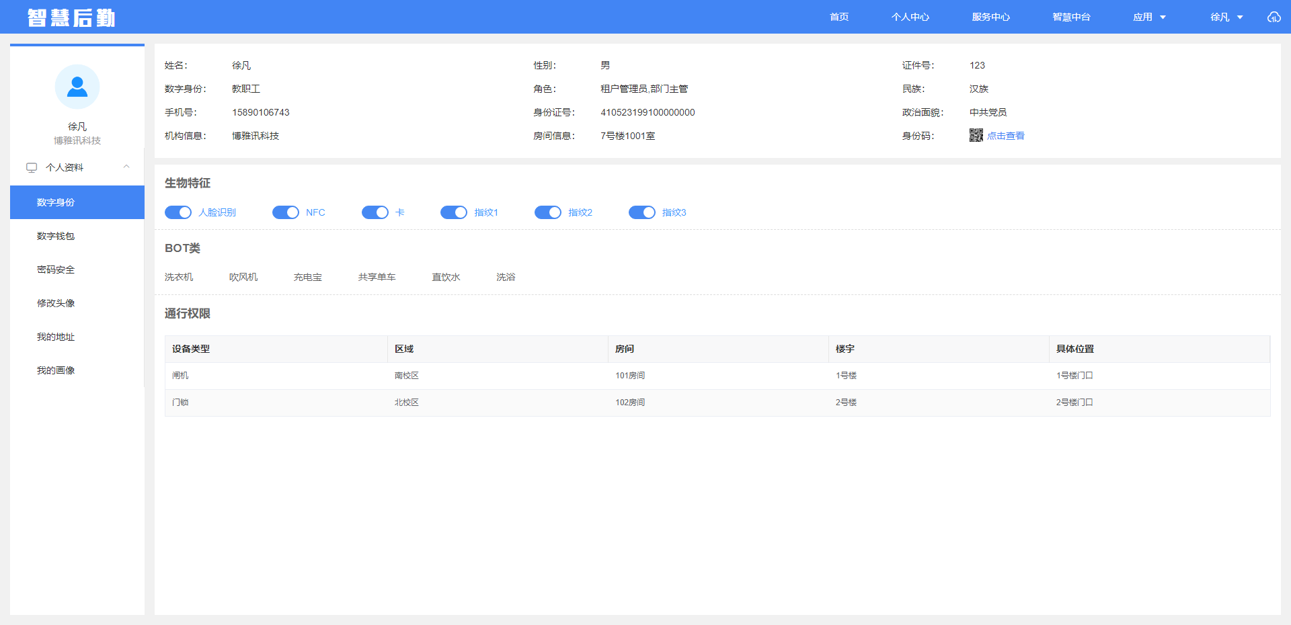Viewport: 1291px width, 625px height.
Task: Click the 生物特征 section heading
Action: [x=188, y=183]
